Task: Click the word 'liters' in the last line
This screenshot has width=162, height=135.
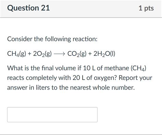Action: (x=43, y=88)
